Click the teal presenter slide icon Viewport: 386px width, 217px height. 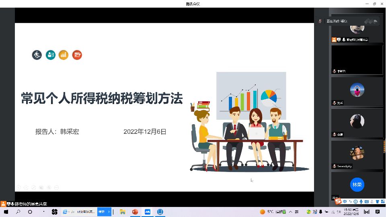[x=50, y=55]
